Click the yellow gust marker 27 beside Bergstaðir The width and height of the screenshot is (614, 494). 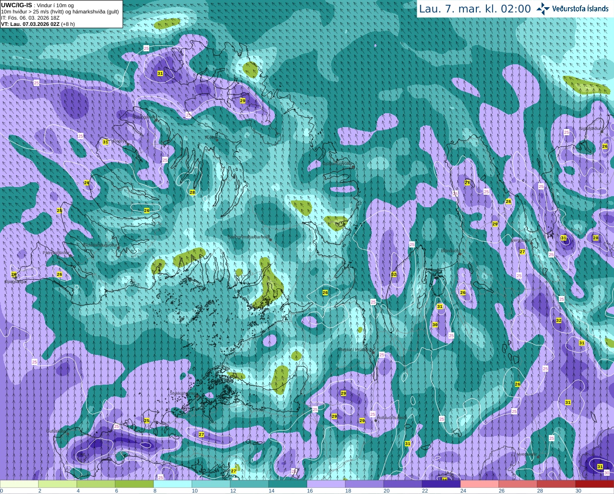click(x=522, y=252)
